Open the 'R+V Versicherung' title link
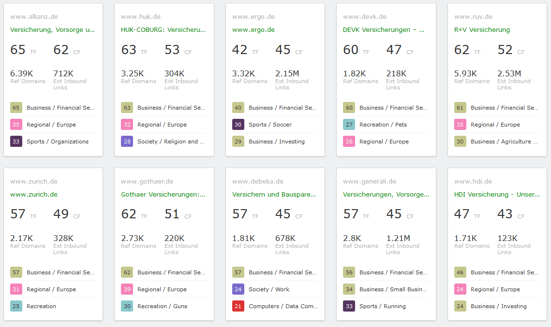This screenshot has height=327, width=551. [x=482, y=30]
